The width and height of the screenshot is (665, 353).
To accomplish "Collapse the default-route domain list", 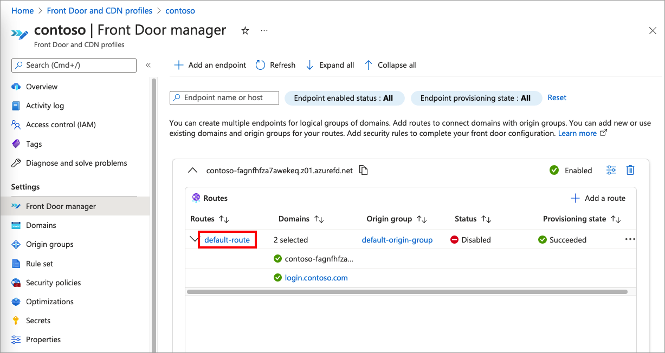I will pos(194,239).
